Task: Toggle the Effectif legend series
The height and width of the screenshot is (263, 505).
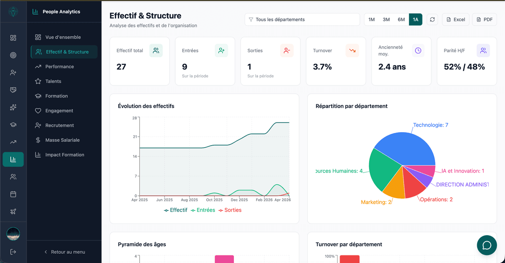Action: pos(175,210)
